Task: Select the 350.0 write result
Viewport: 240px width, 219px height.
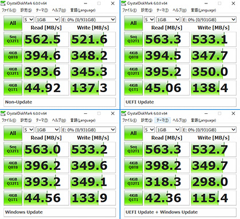Action: [214, 72]
